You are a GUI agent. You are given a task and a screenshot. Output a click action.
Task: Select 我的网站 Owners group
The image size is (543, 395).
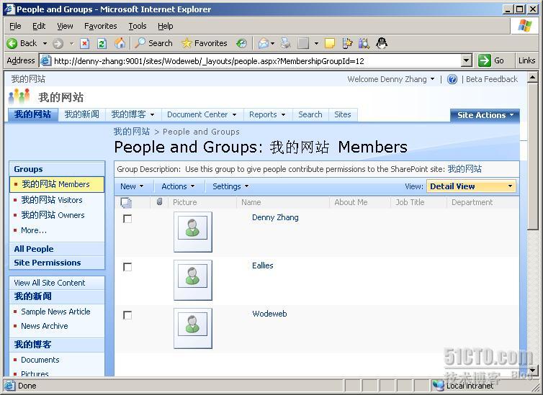click(x=53, y=215)
